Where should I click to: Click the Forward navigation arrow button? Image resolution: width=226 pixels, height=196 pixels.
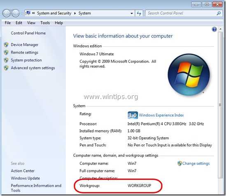(16, 13)
